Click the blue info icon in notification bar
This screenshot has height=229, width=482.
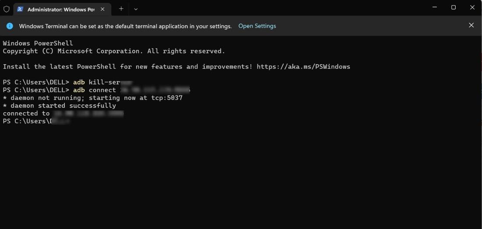coord(10,26)
